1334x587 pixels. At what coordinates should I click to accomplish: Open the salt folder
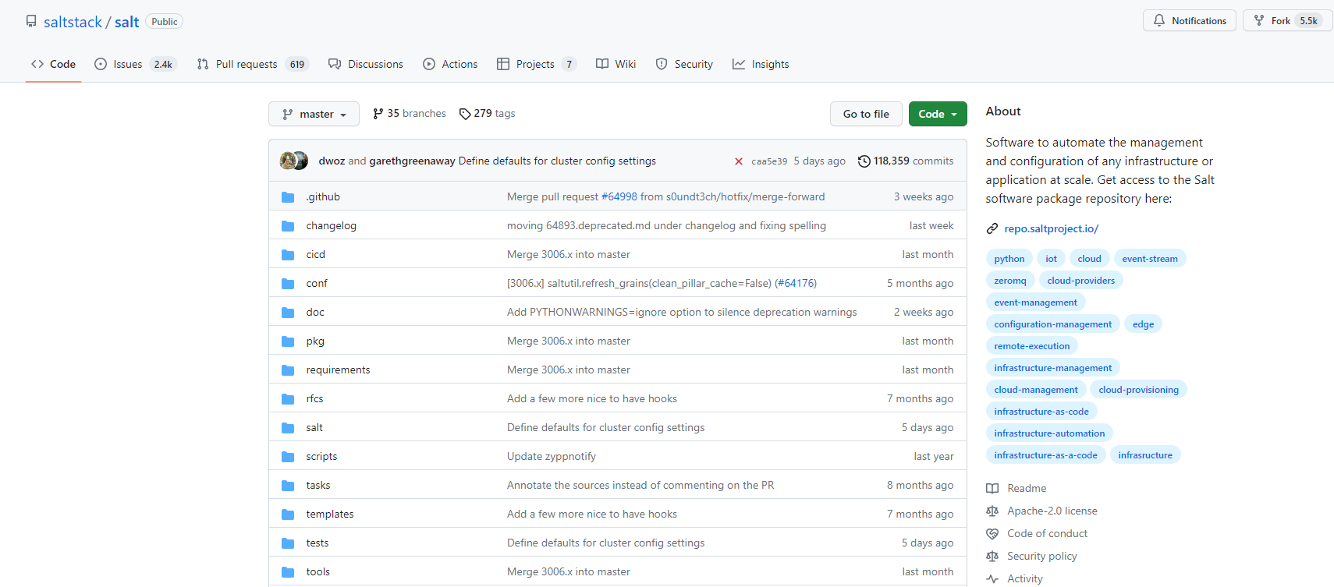314,428
